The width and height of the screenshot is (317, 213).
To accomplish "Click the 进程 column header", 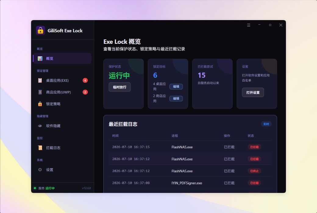I will [175, 136].
